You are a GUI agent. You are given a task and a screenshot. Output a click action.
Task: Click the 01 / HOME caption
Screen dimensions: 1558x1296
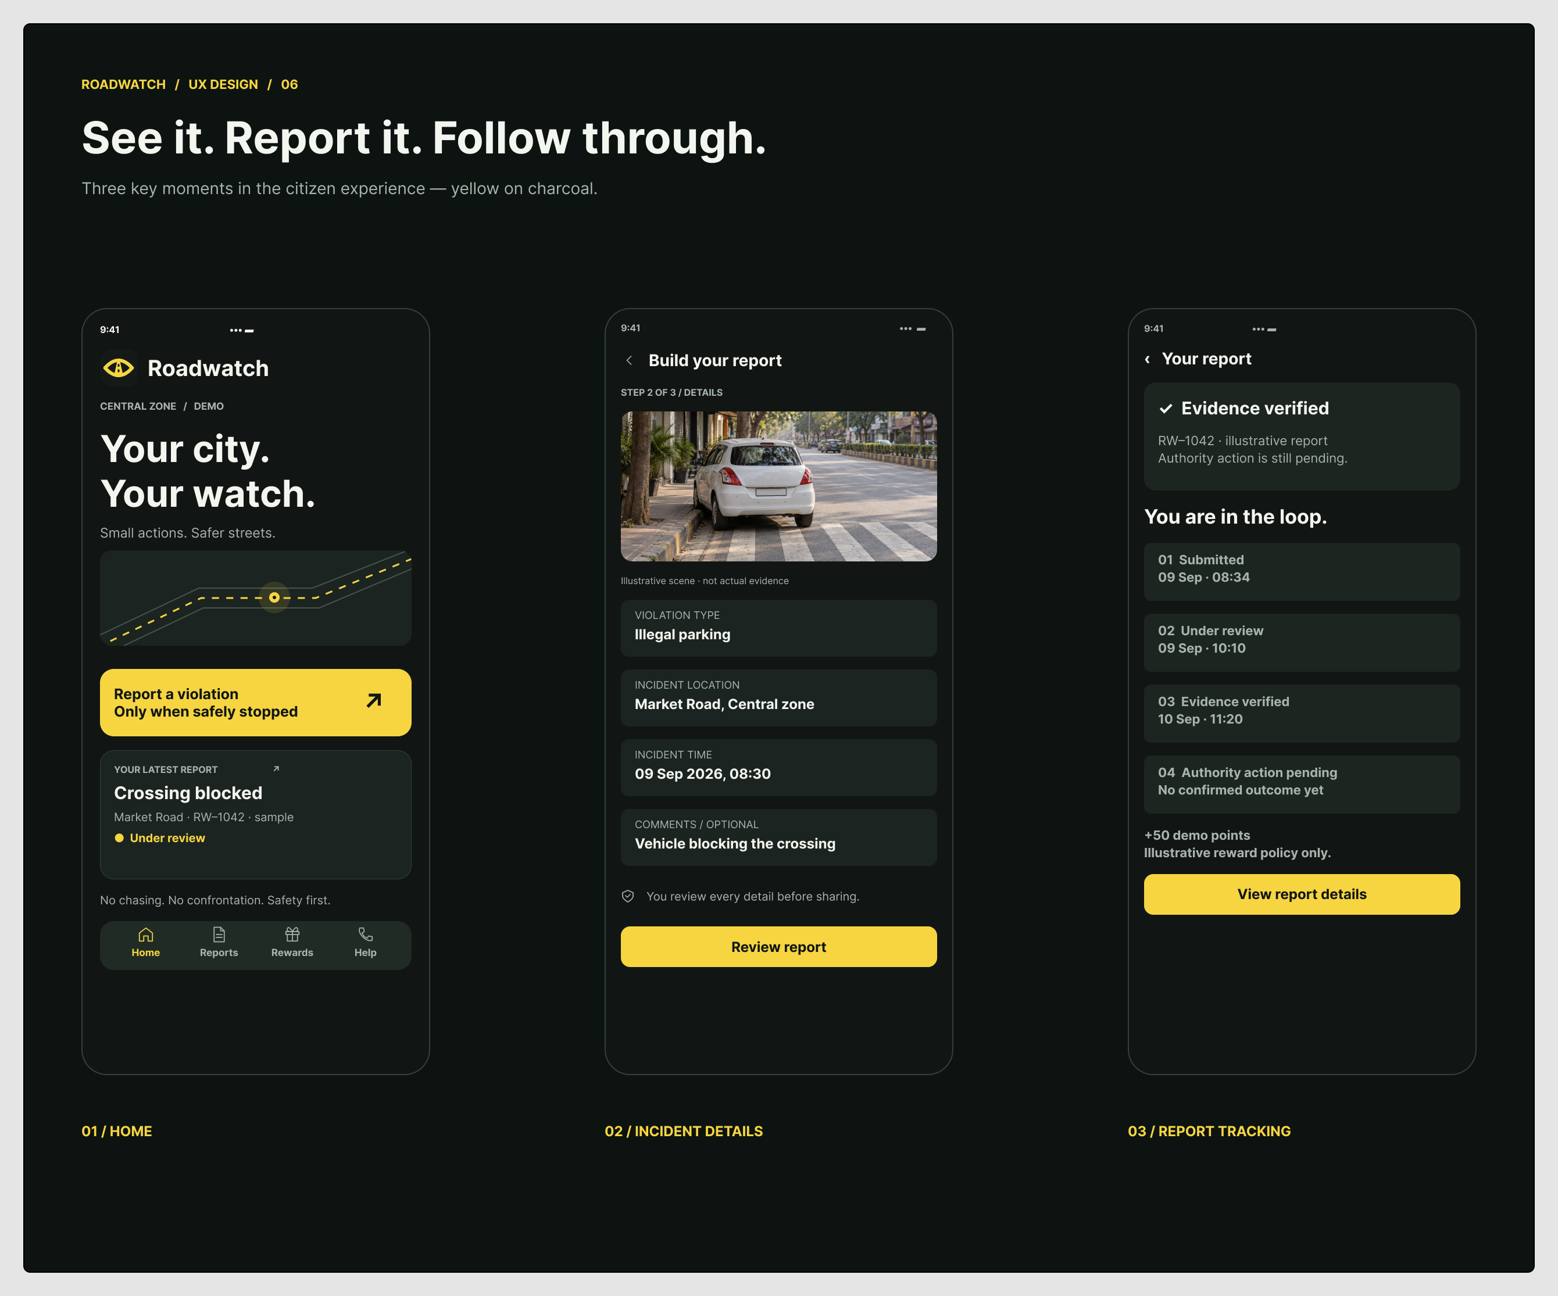coord(116,1132)
